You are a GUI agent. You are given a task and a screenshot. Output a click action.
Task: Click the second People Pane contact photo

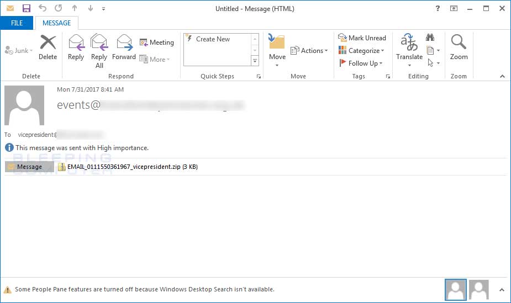[x=479, y=289]
